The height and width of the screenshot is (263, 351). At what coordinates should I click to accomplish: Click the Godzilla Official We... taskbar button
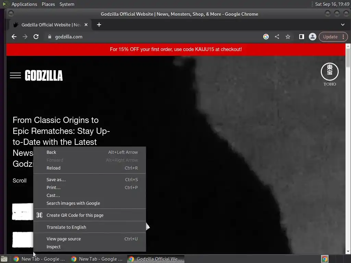pos(156,259)
